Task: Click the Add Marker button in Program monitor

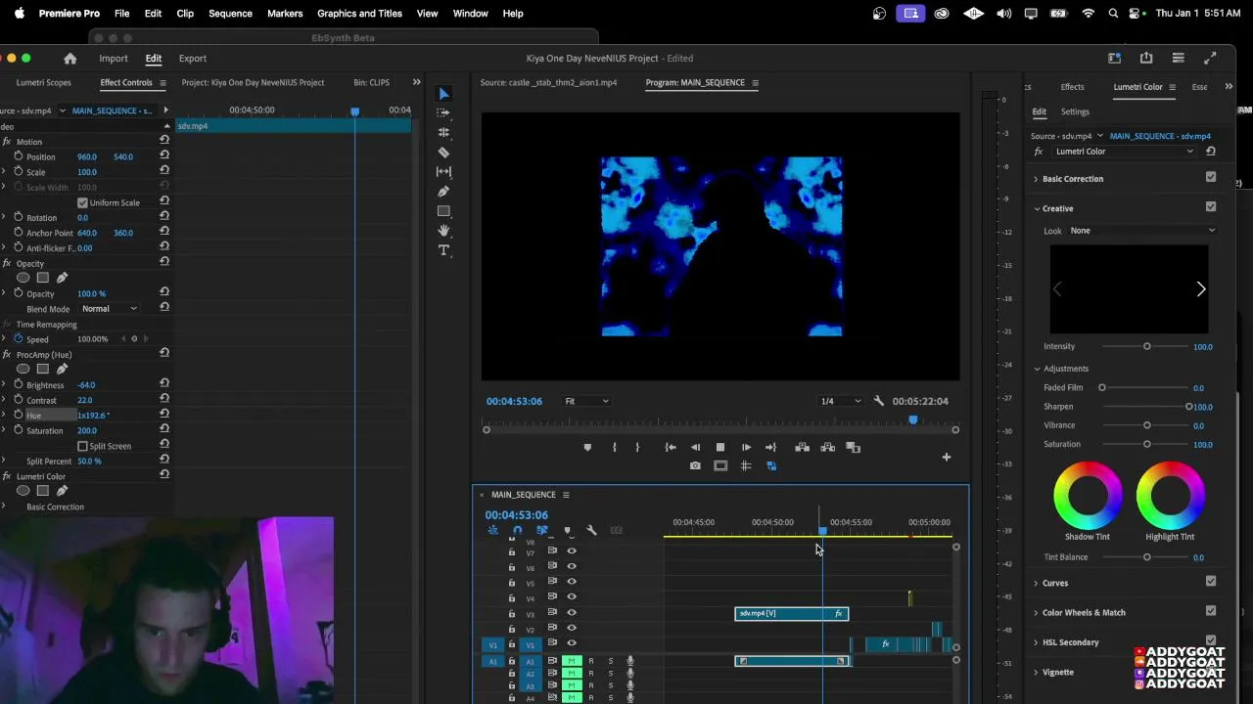Action: click(587, 448)
